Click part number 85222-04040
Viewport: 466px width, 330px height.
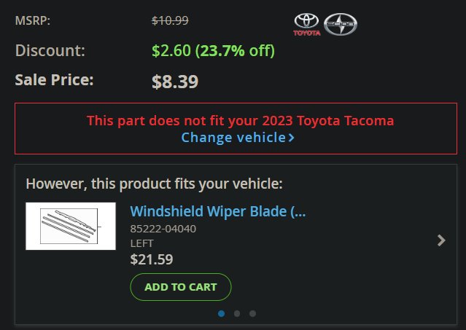(163, 229)
